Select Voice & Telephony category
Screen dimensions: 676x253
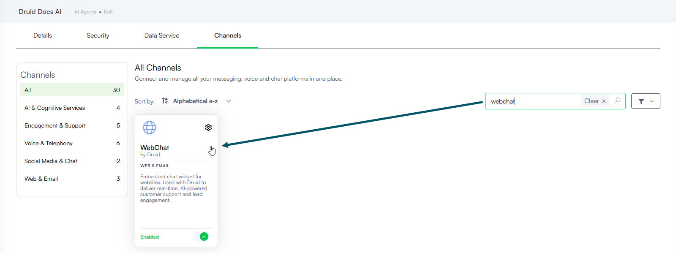72,143
